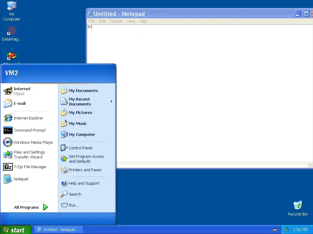Select DataWag... desktop shortcut
This screenshot has width=313, height=234.
tap(12, 34)
